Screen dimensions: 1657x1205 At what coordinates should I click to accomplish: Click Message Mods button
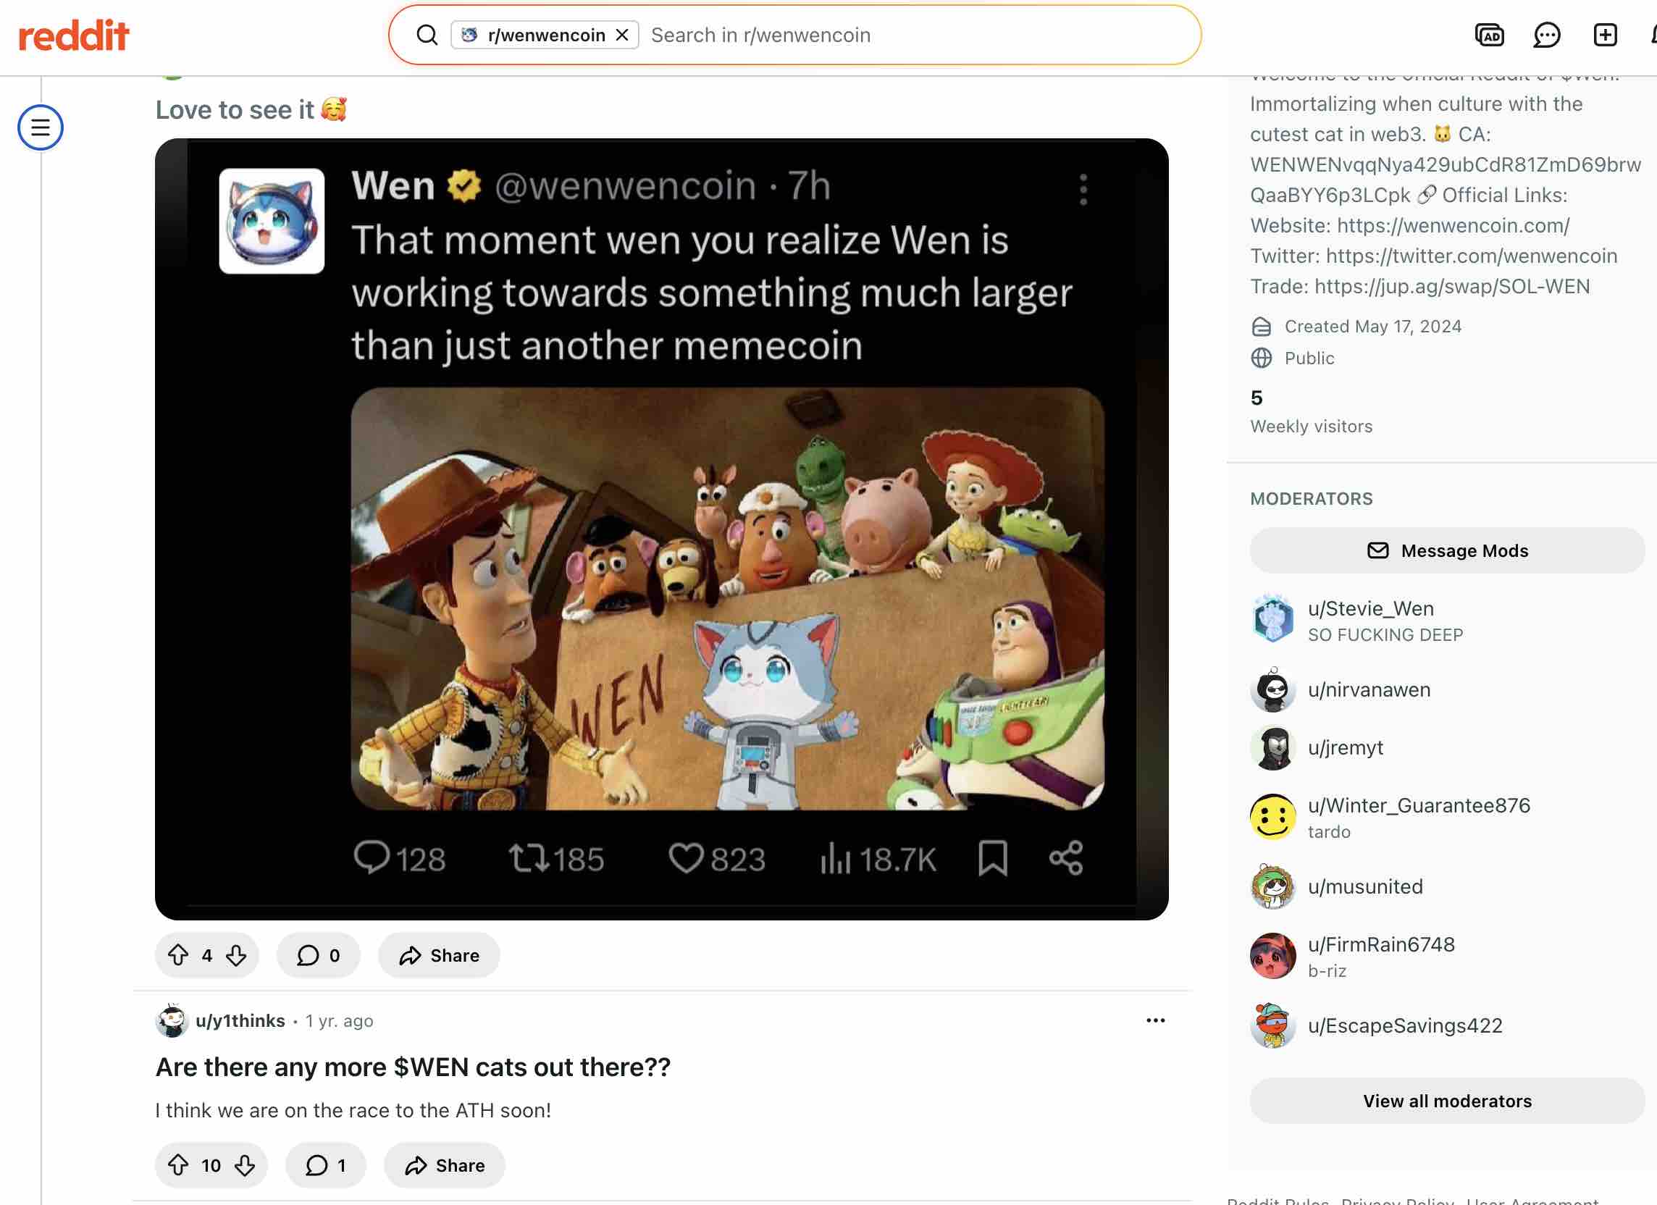(x=1446, y=550)
